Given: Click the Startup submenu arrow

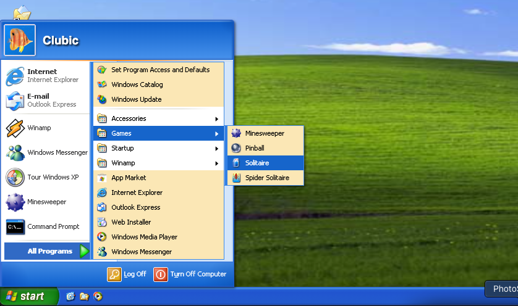Looking at the screenshot, I should point(217,149).
